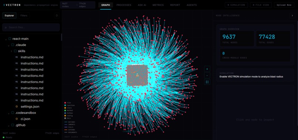Select the skills folder name

coord(21,51)
